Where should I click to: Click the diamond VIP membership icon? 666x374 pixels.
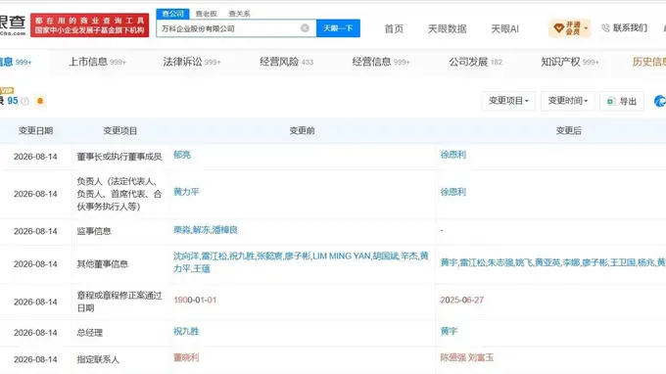558,28
